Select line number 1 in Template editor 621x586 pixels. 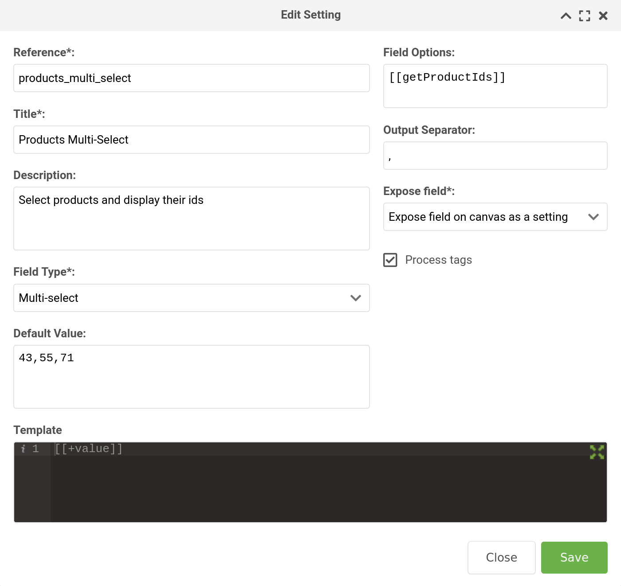point(35,449)
